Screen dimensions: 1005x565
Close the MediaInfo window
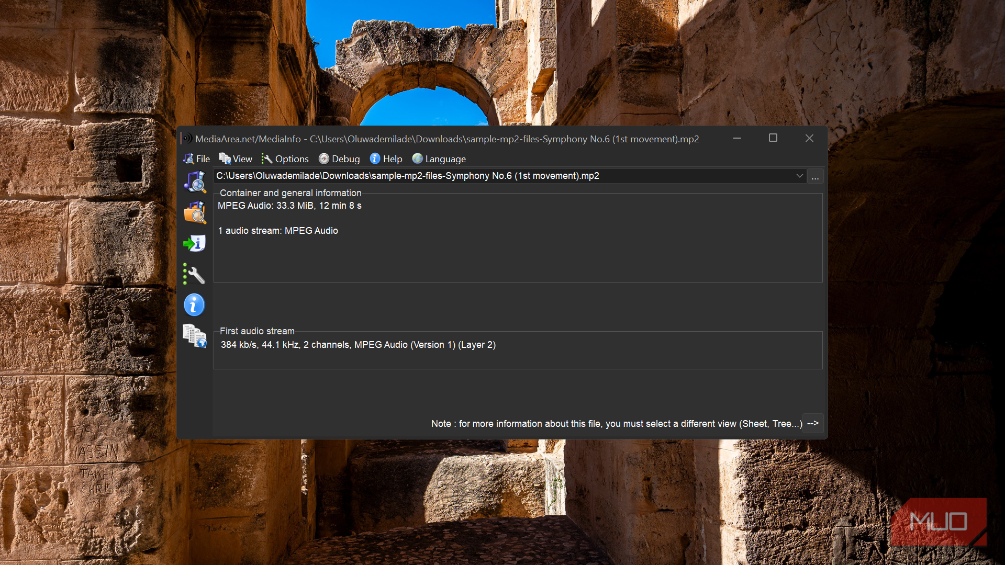809,138
